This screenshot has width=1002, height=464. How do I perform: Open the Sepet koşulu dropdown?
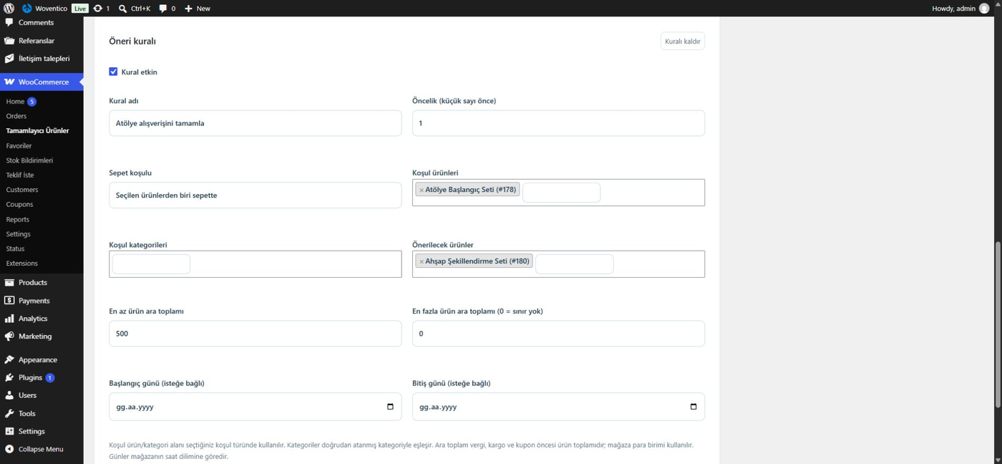click(255, 195)
